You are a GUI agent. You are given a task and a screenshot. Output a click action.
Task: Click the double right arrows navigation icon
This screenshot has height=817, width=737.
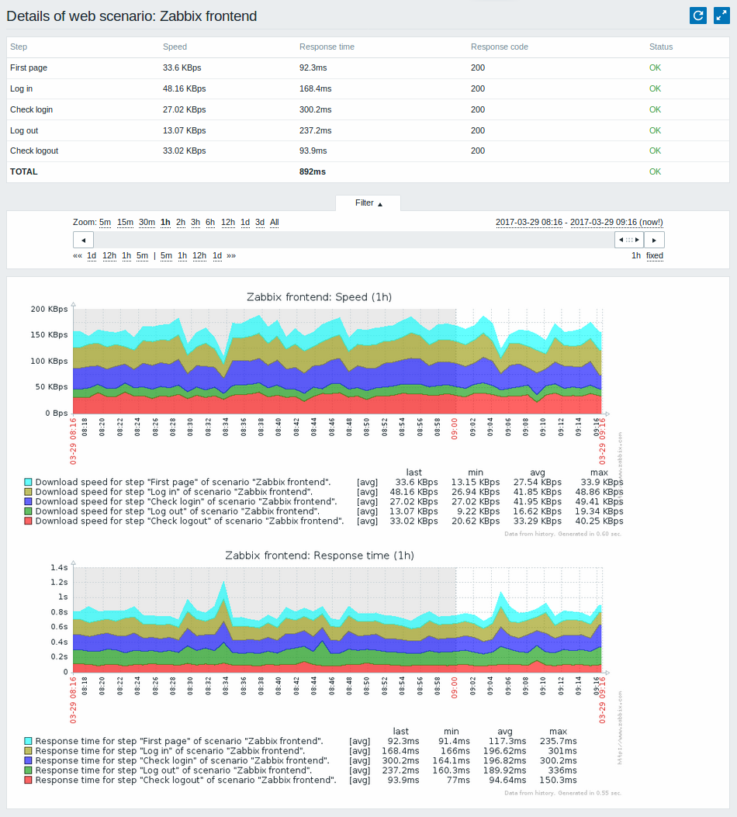pyautogui.click(x=231, y=256)
